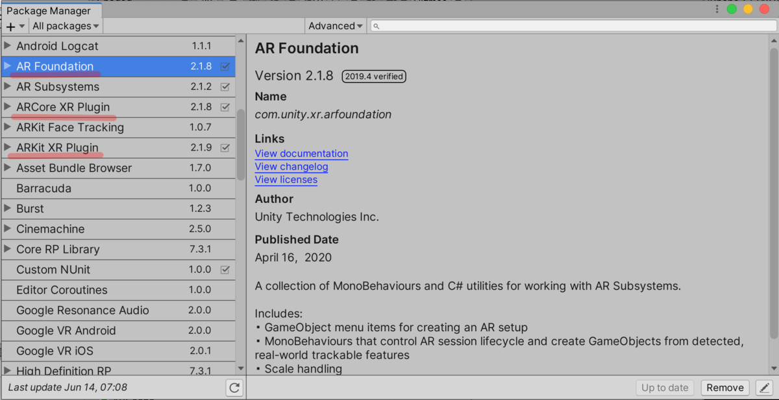Select the Google VR Android package

pyautogui.click(x=118, y=331)
